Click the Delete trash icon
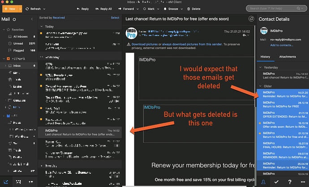 click(x=189, y=9)
